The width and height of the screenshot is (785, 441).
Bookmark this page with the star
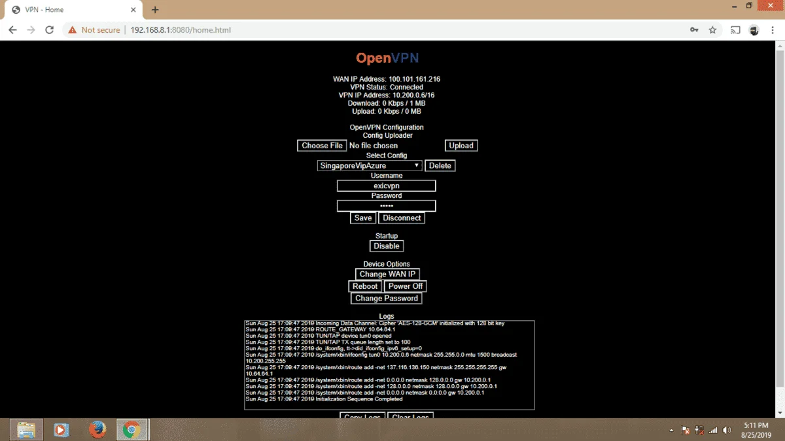pyautogui.click(x=712, y=30)
